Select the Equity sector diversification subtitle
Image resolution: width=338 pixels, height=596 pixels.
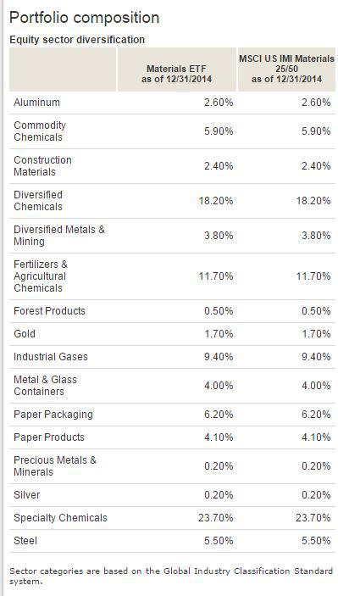77,40
